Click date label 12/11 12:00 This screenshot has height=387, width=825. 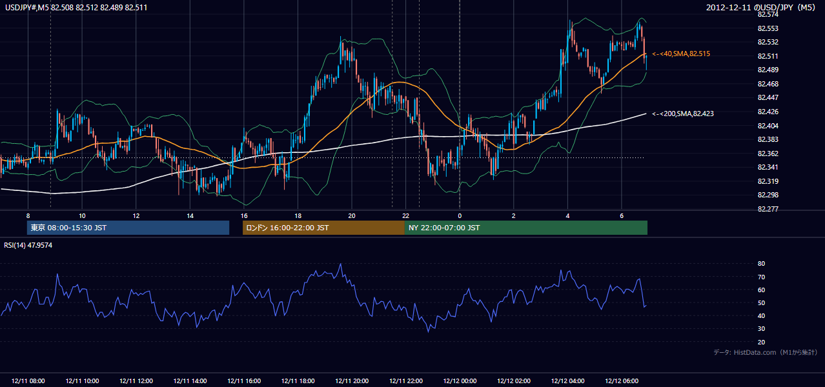[x=136, y=381]
